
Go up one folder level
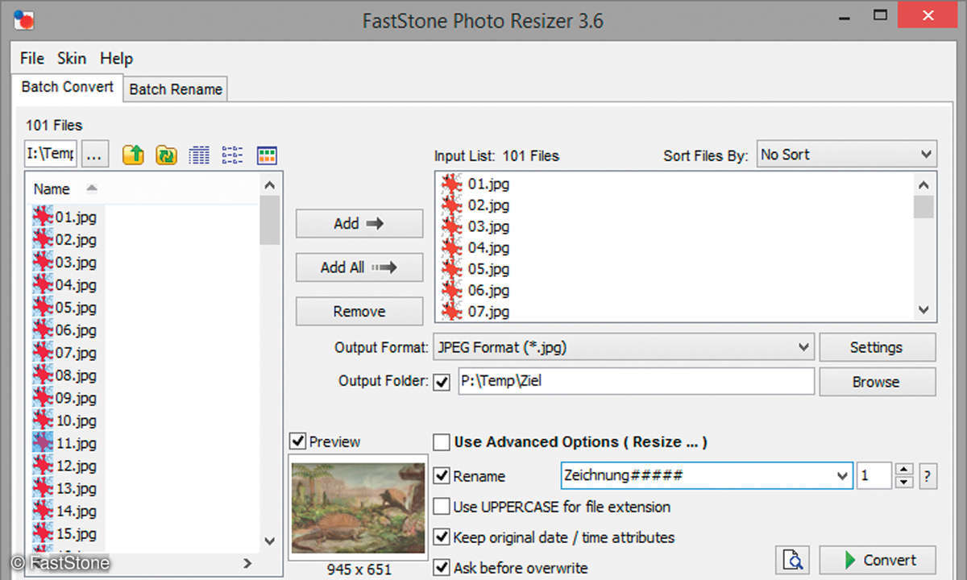click(133, 155)
